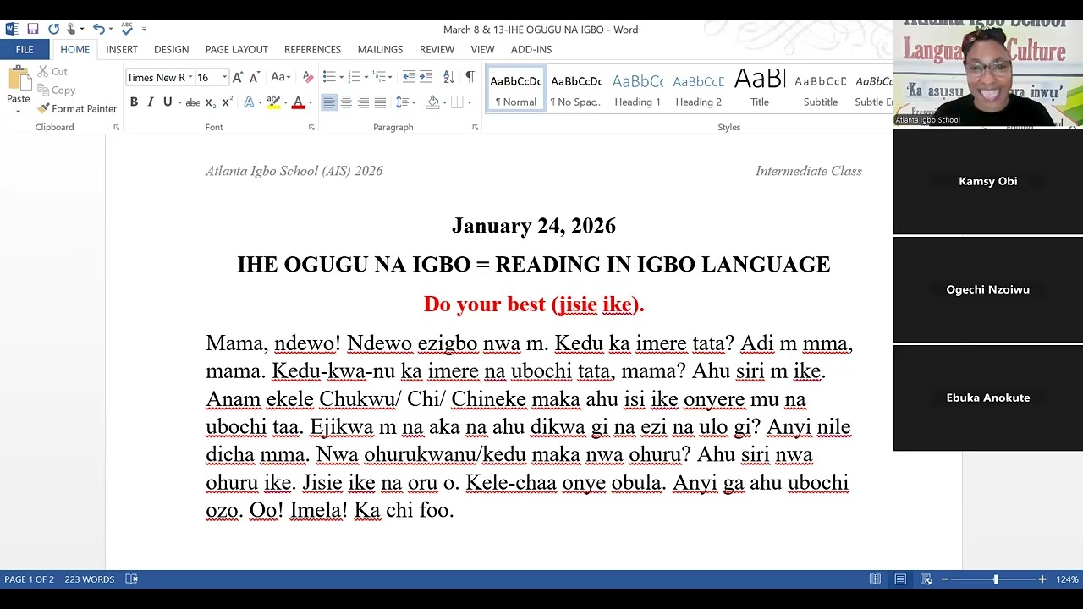The height and width of the screenshot is (609, 1083).
Task: Toggle italic formatting
Action: tap(151, 102)
